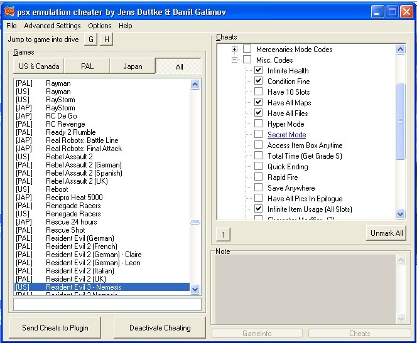Select Resident Evil 2 (German) - Claire
Image resolution: width=417 pixels, height=343 pixels.
[x=102, y=255]
